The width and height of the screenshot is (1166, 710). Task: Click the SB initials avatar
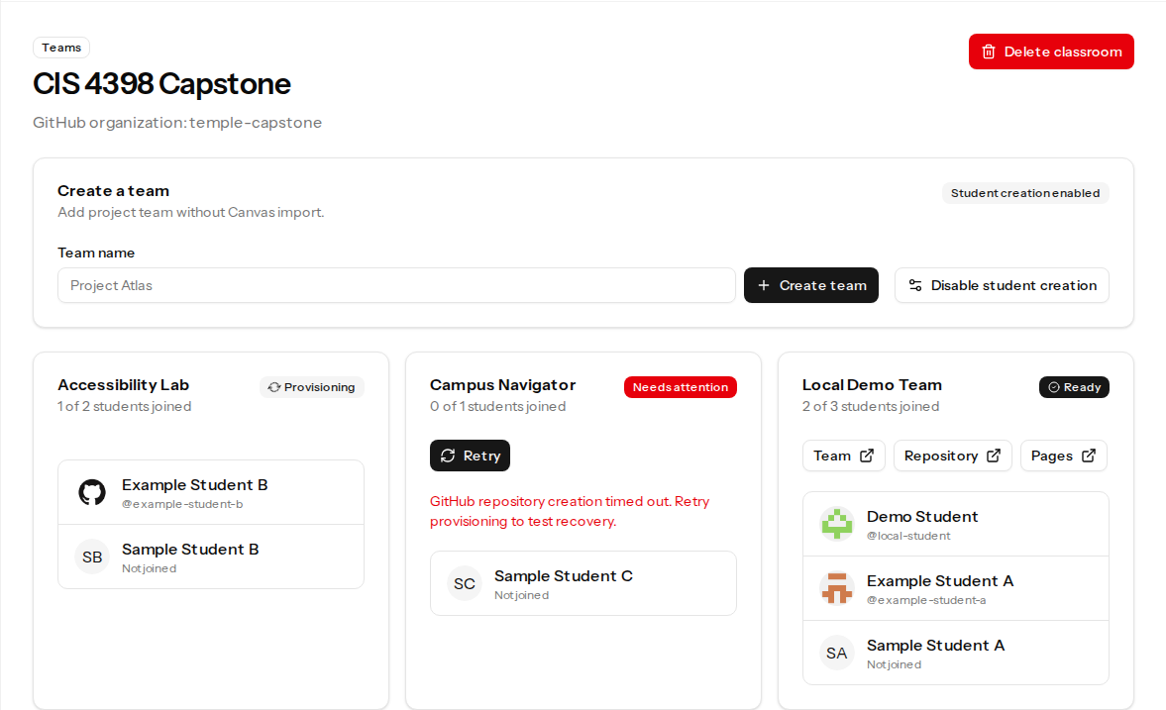pos(92,557)
